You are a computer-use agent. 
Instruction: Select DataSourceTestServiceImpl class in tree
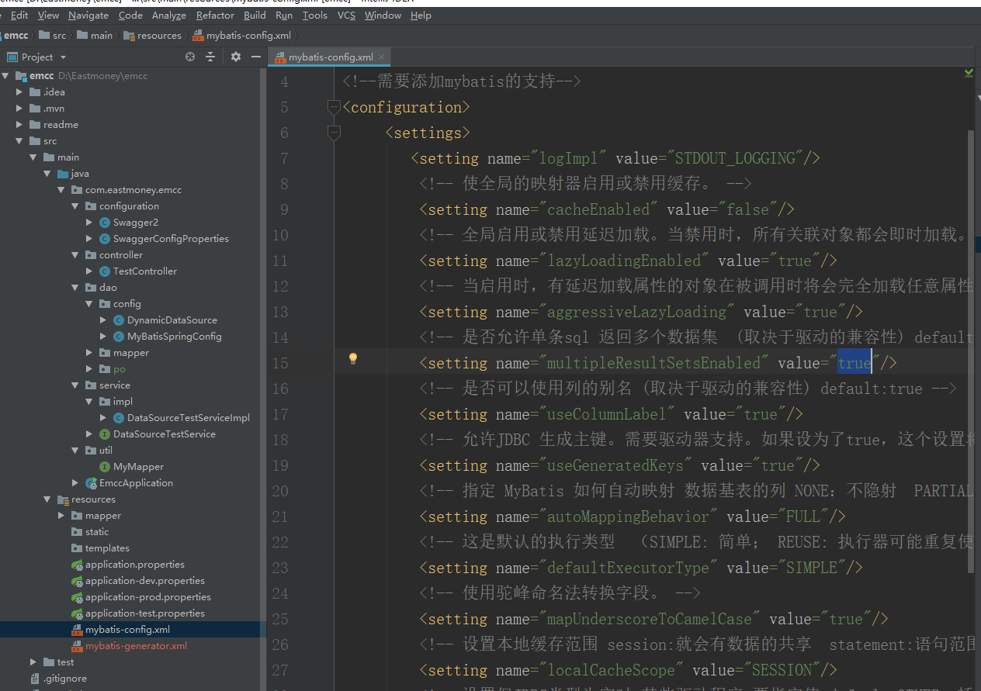pyautogui.click(x=189, y=418)
